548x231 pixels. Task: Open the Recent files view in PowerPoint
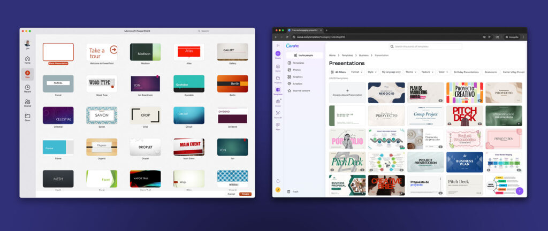coord(27,88)
